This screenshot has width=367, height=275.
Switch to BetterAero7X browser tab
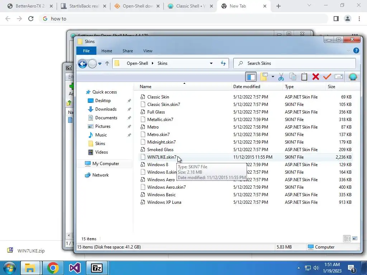click(x=30, y=6)
